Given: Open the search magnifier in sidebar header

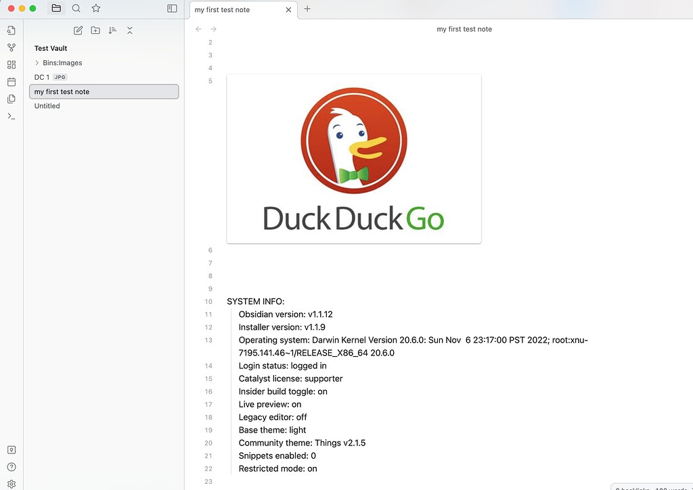Looking at the screenshot, I should (76, 8).
